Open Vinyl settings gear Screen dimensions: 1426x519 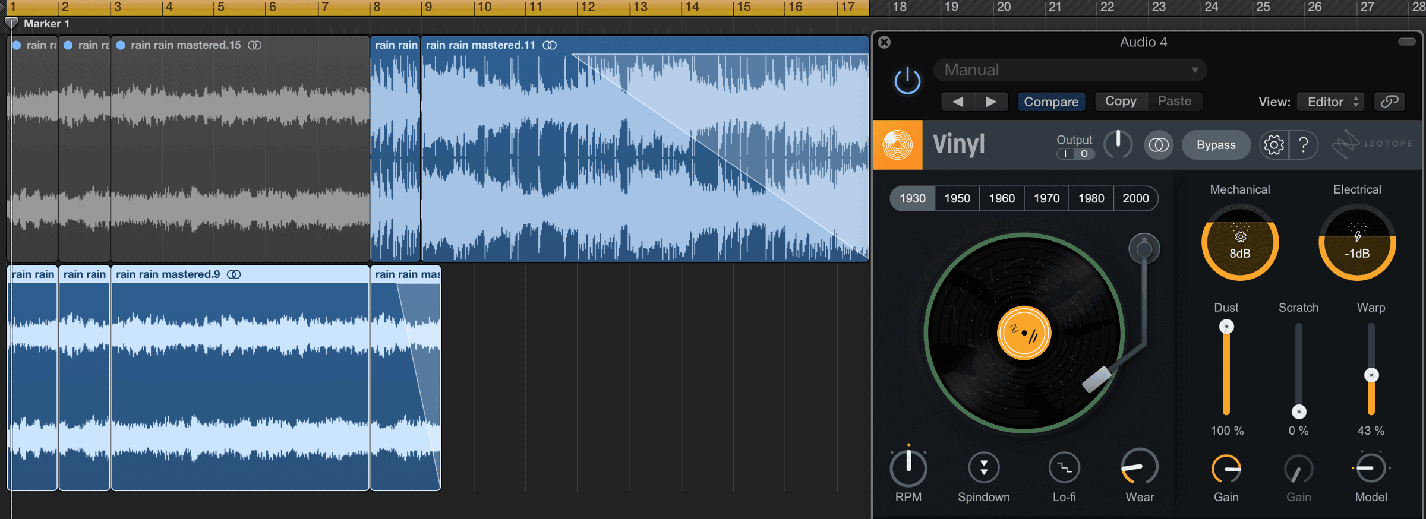pos(1274,145)
